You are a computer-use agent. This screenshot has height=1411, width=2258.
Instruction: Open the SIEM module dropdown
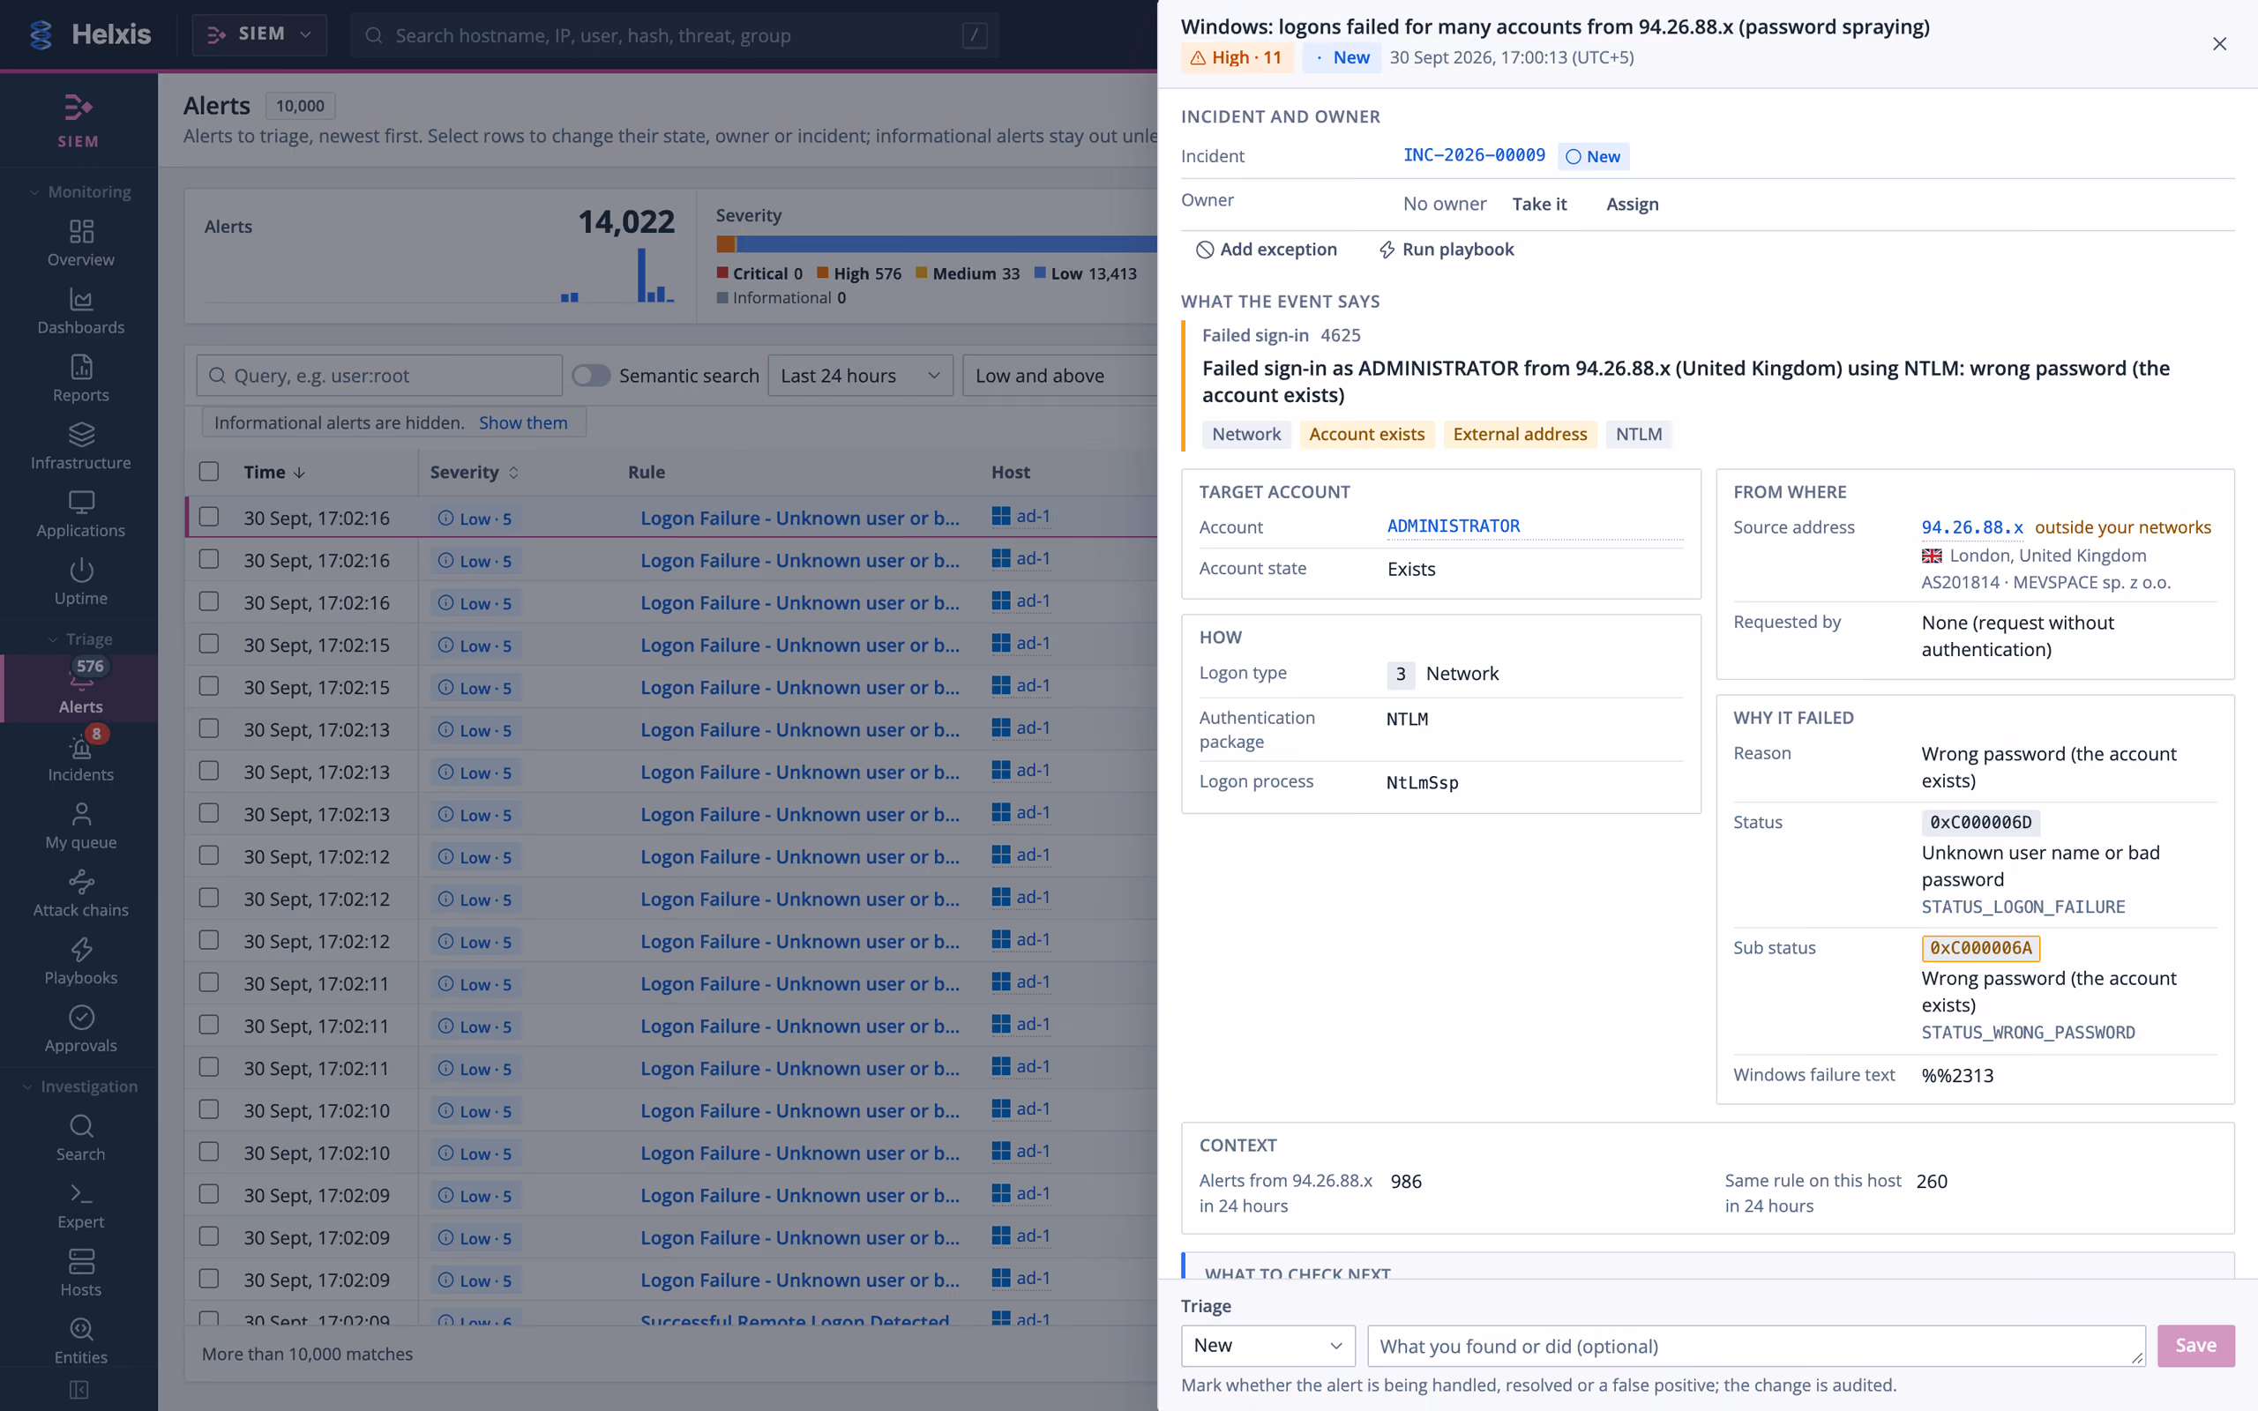pyautogui.click(x=259, y=34)
